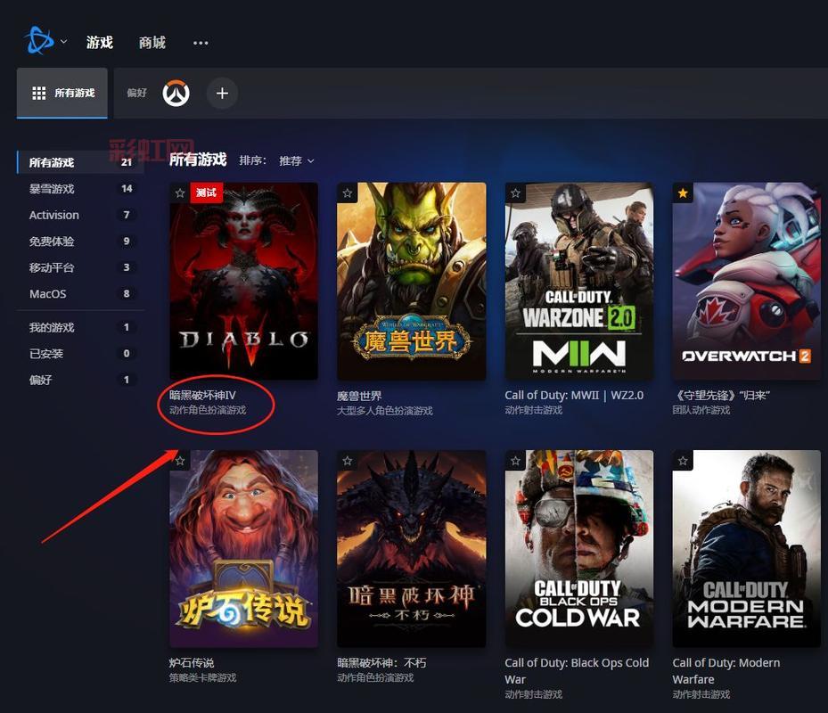Screen dimensions: 828x713
Task: Open the Warzone 2.0 cover art
Action: [579, 281]
